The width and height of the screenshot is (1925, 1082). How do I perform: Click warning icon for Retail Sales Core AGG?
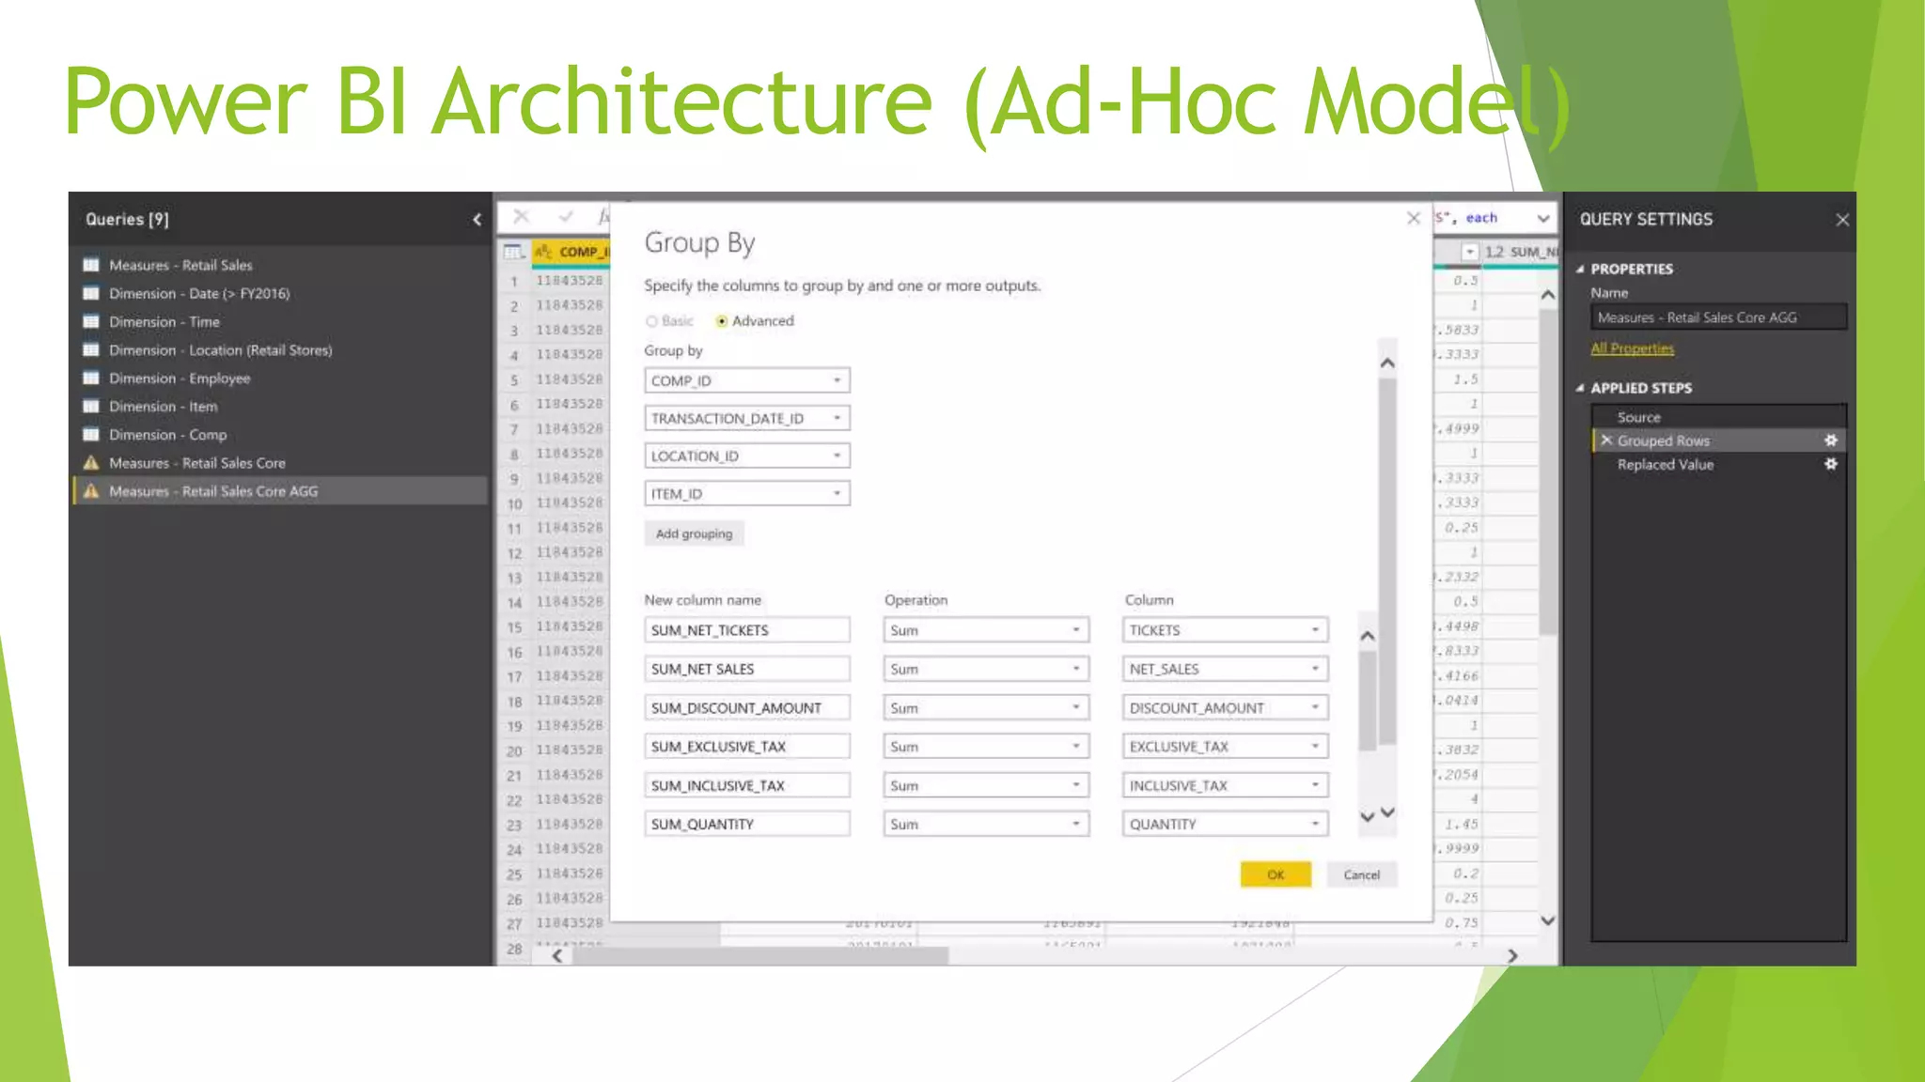click(91, 491)
